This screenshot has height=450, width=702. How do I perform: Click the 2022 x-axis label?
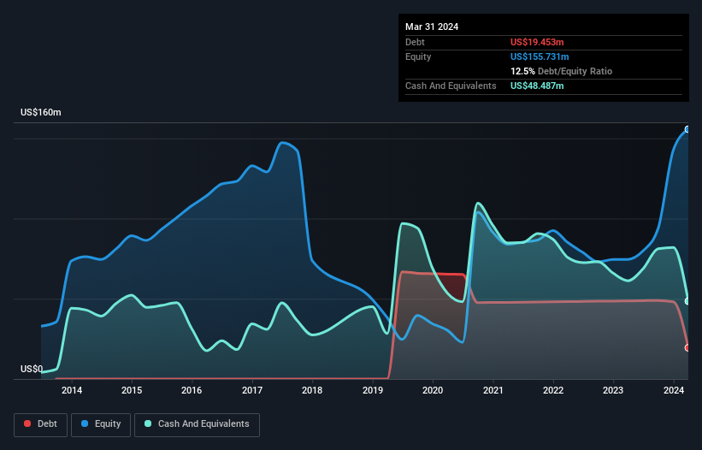pyautogui.click(x=553, y=390)
